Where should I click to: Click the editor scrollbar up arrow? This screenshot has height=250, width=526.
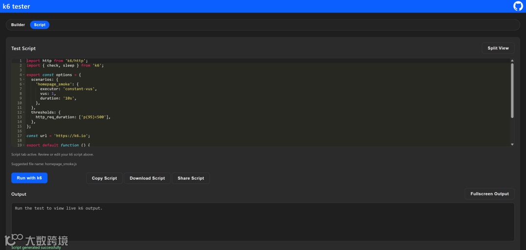coord(512,61)
